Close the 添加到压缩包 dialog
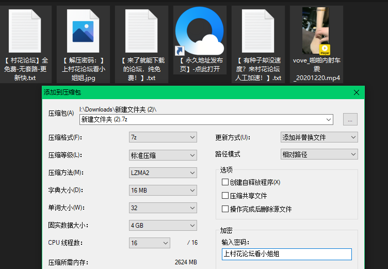388x269 pixels. (x=356, y=92)
